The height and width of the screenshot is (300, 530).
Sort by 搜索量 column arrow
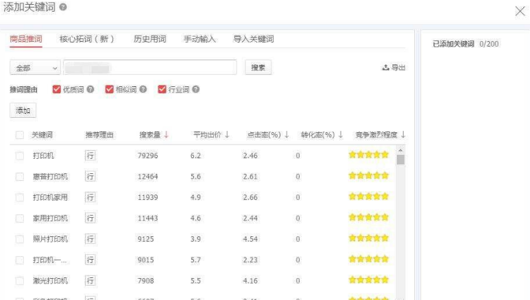point(167,135)
